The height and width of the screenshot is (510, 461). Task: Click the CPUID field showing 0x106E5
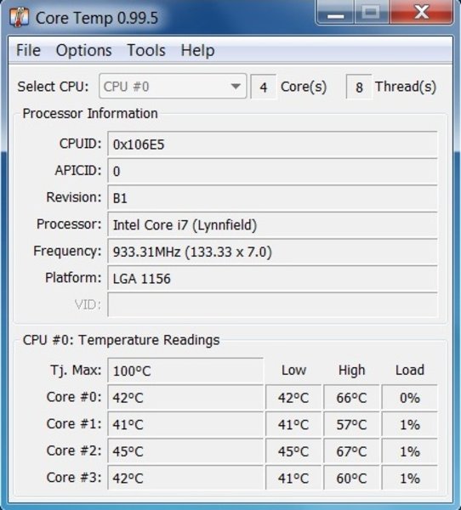click(272, 144)
